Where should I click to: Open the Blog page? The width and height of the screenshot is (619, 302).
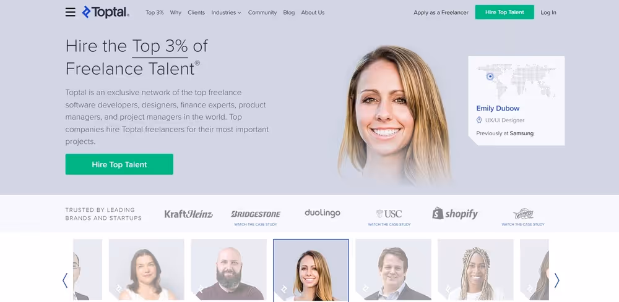pos(288,12)
